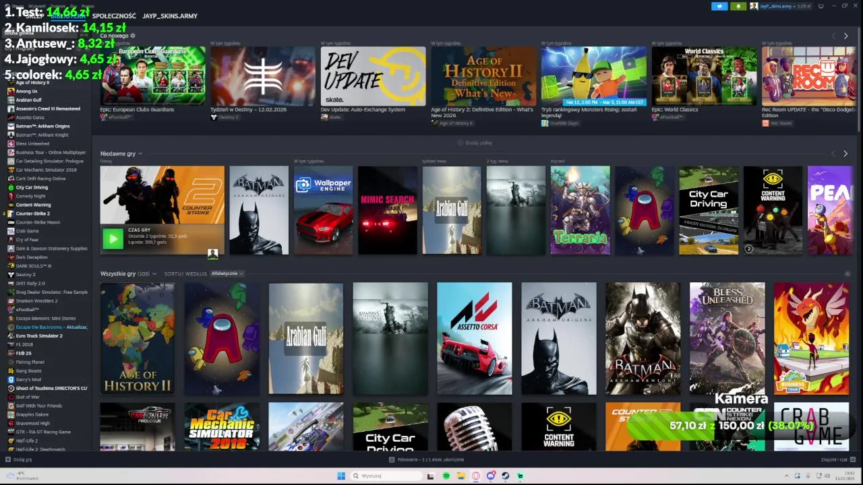Open the Tydzień w Destiny news card
The image size is (863, 485).
coord(263,76)
